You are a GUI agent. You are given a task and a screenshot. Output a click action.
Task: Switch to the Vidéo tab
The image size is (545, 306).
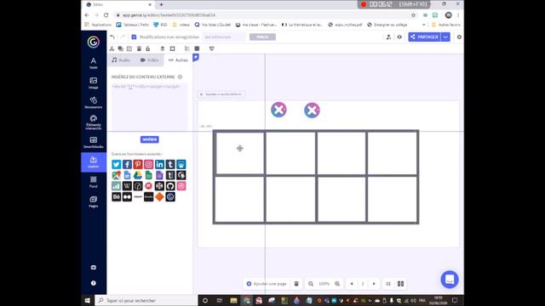click(150, 60)
